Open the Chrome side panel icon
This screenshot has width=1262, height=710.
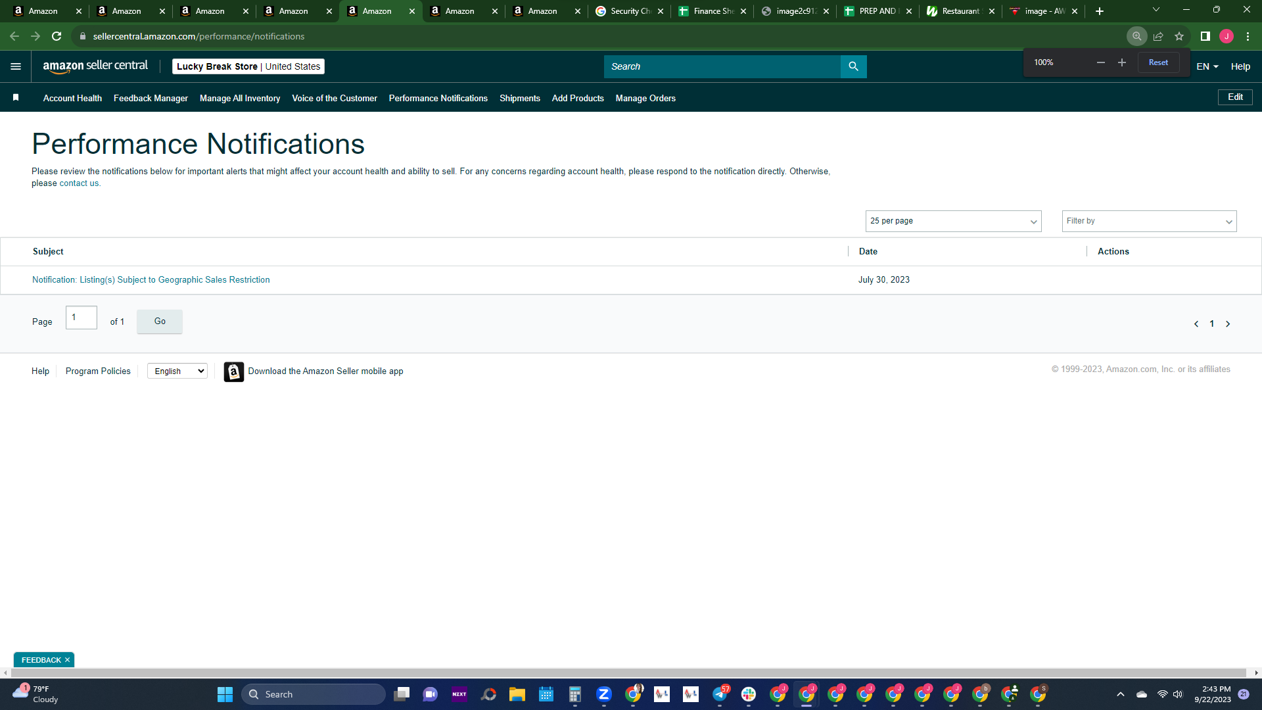1205,36
